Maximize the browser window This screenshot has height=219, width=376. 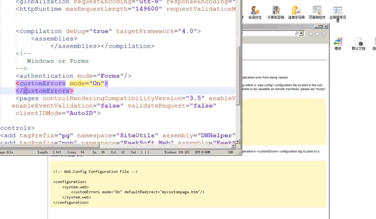point(321,27)
